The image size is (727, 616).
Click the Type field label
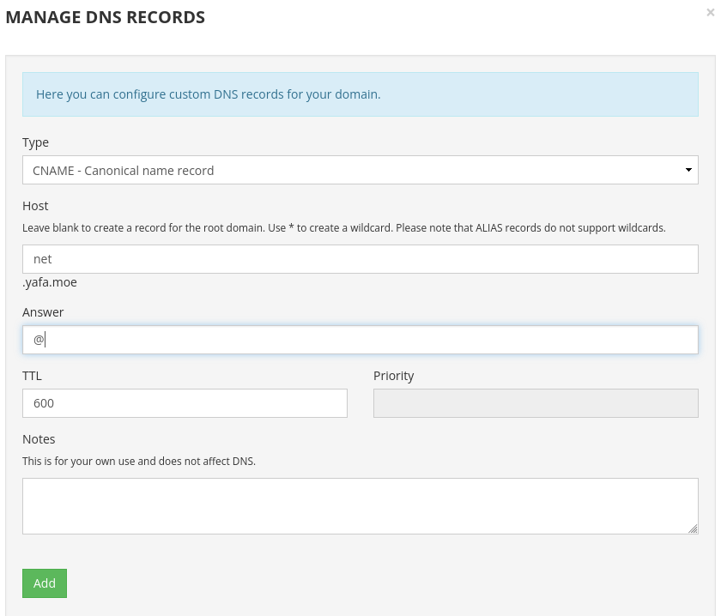[35, 142]
